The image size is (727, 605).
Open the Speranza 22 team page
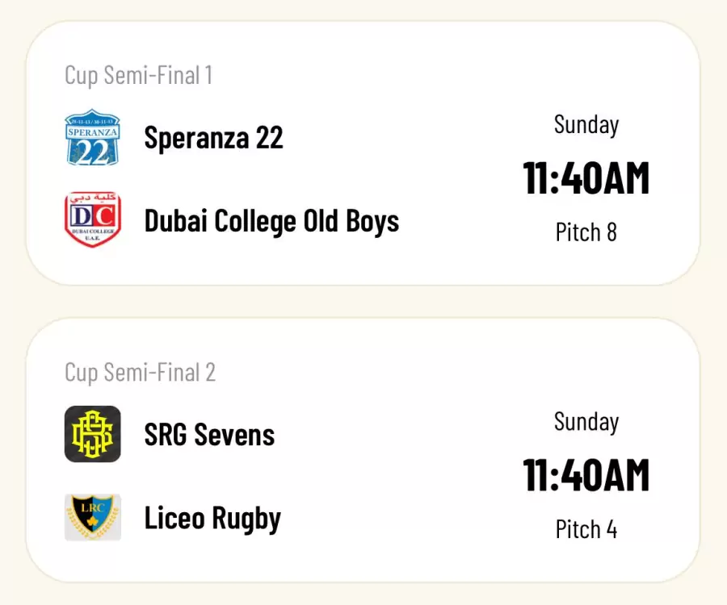(x=213, y=138)
